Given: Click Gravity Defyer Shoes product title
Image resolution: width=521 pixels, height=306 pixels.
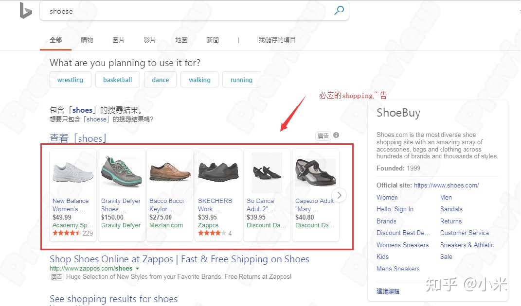Looking at the screenshot, I should point(121,205).
